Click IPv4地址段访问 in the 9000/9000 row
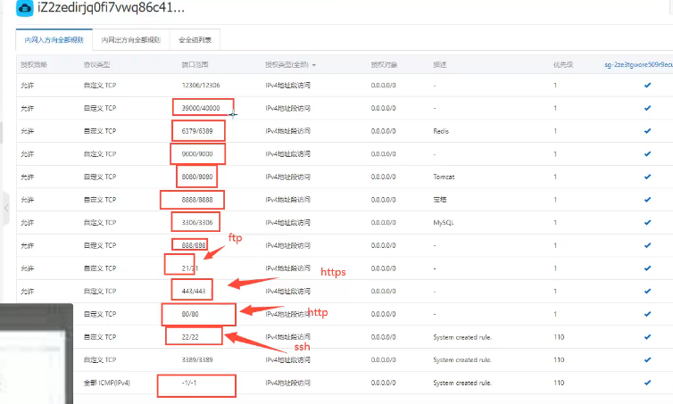Viewport: 673px width, 404px height. tap(287, 154)
